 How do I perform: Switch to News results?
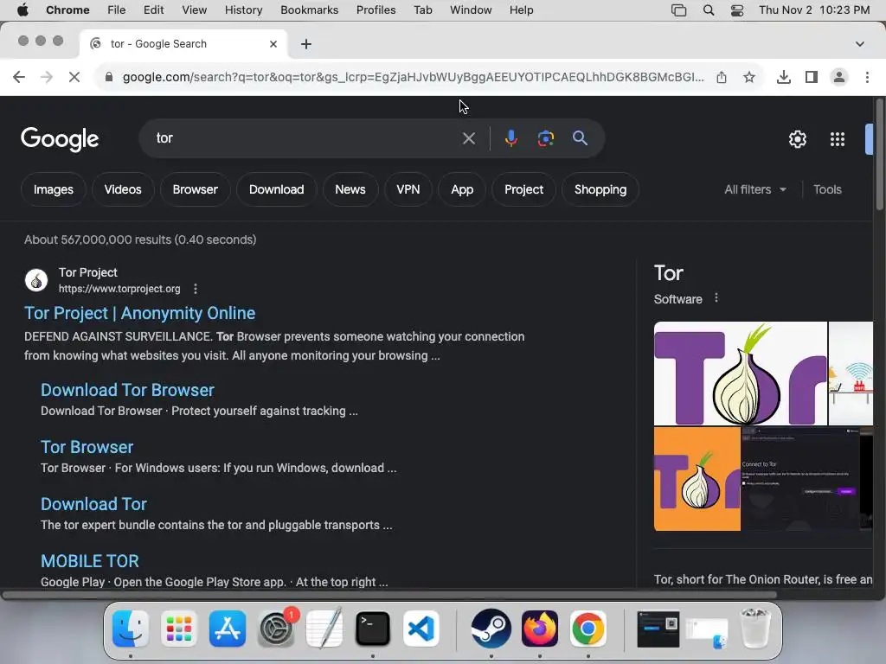(x=350, y=189)
